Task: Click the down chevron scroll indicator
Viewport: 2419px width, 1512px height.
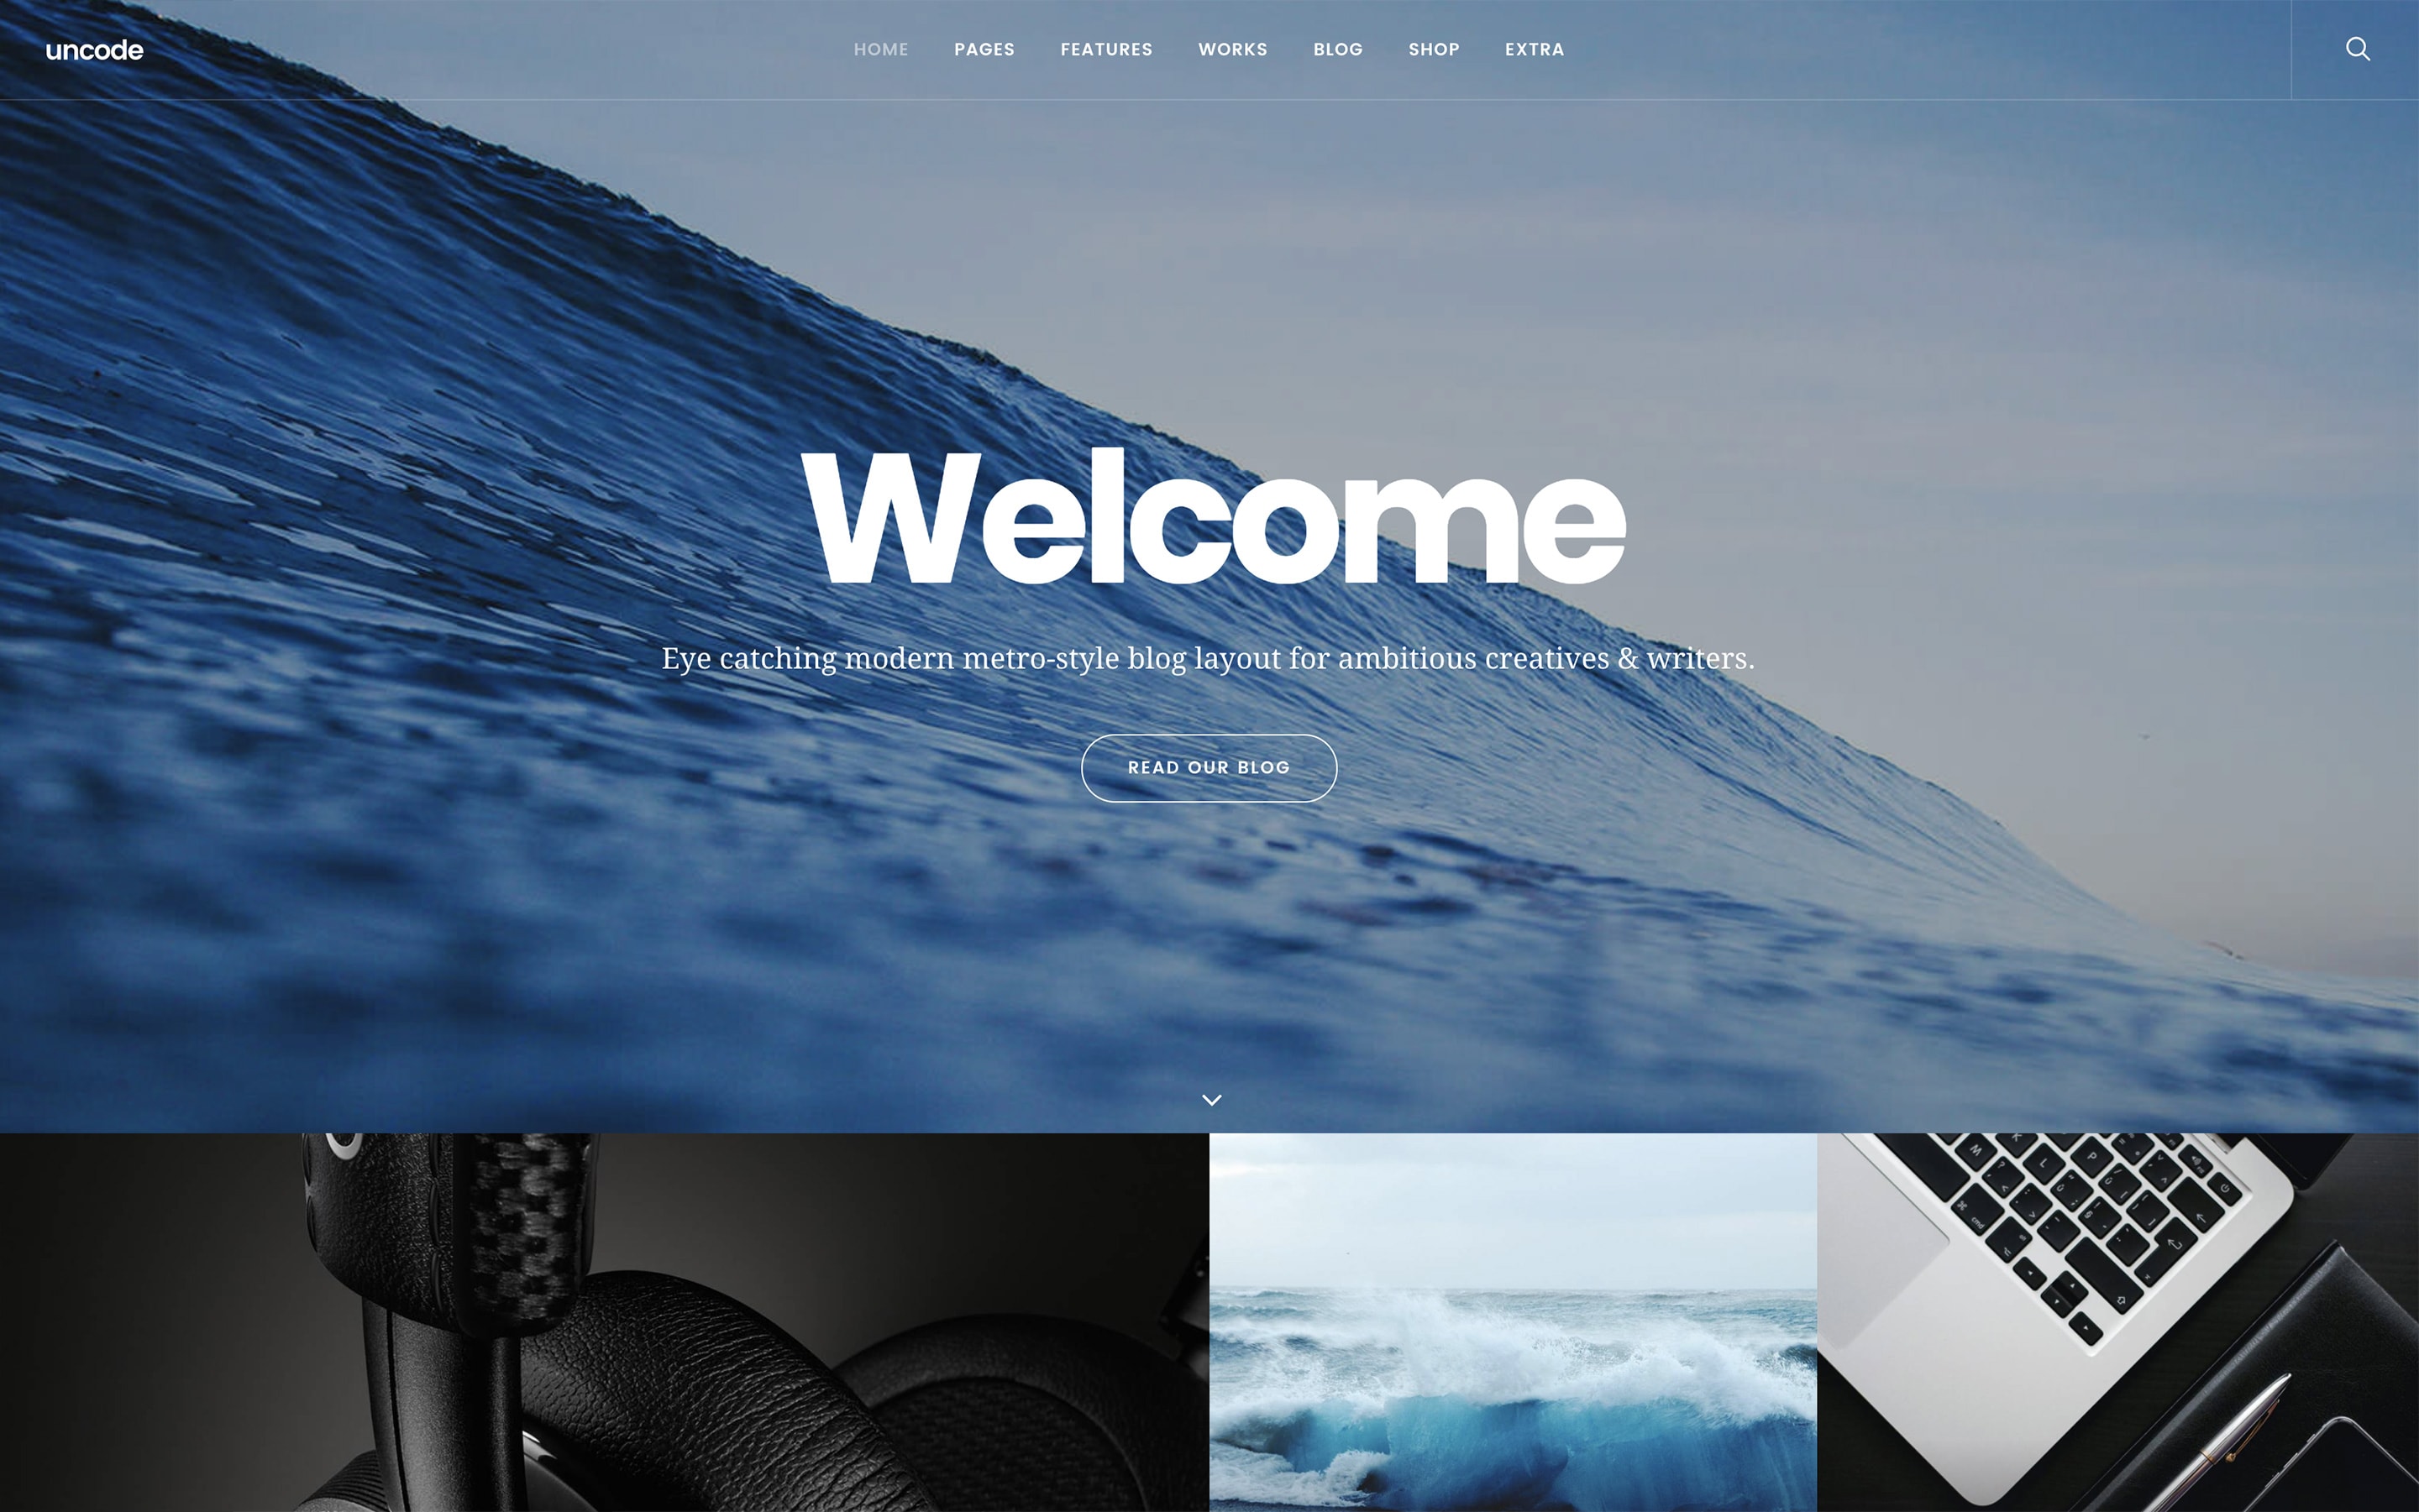Action: [1209, 1097]
